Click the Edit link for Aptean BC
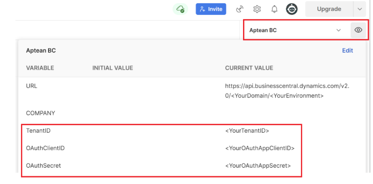Image resolution: width=373 pixels, height=184 pixels. tap(347, 50)
